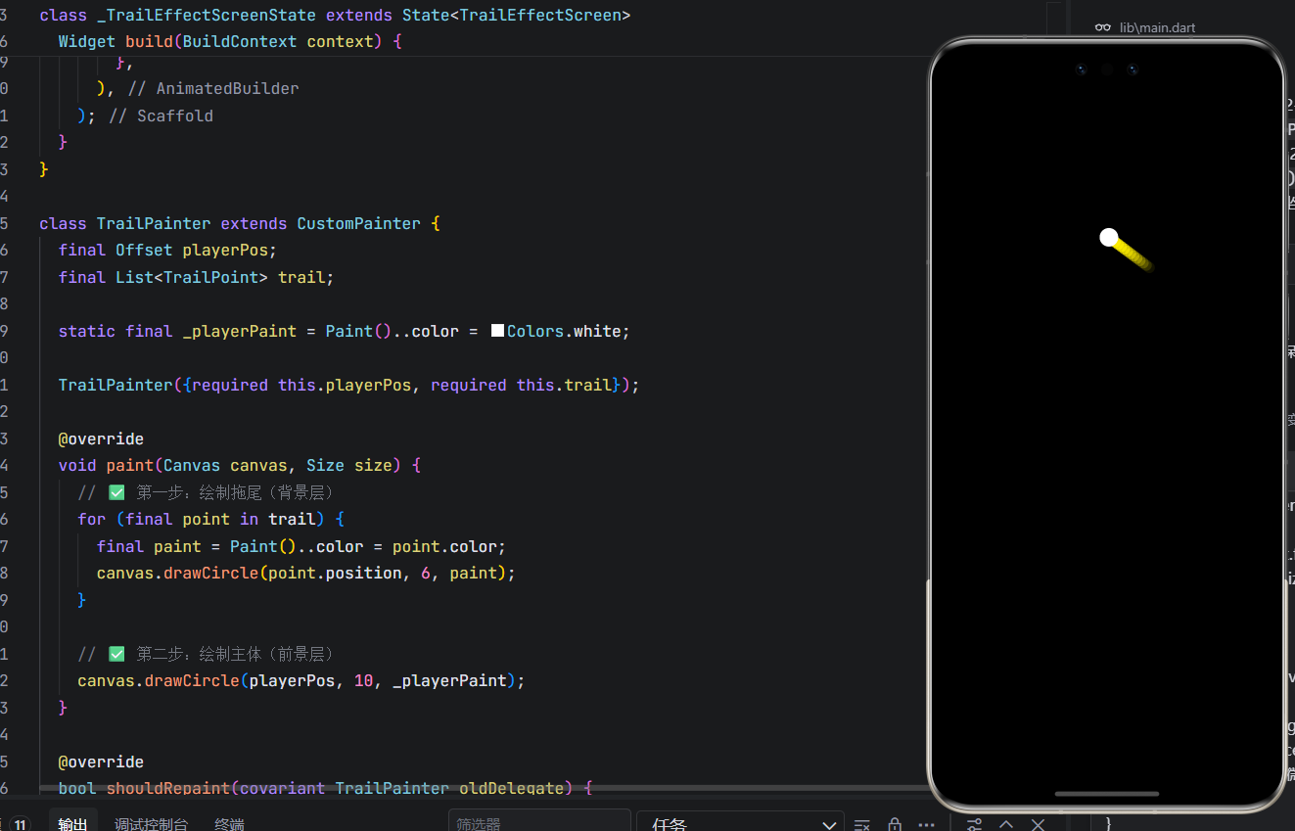This screenshot has width=1295, height=831.
Task: Open the panel's more actions ellipsis
Action: point(927,825)
